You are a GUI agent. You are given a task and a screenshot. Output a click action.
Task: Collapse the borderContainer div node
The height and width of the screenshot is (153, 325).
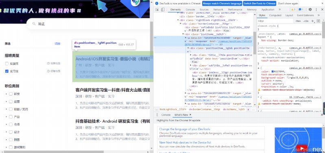coord(180,24)
